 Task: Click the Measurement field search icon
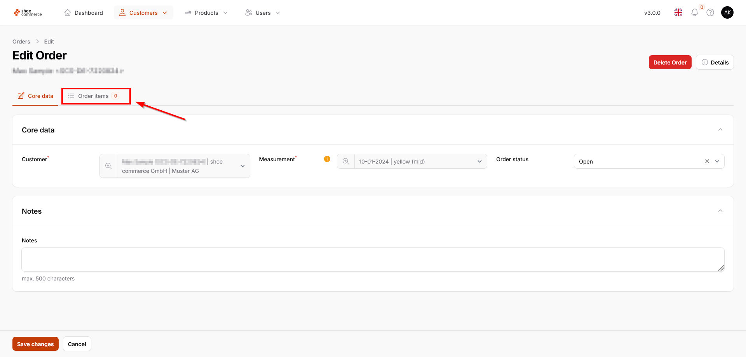tap(346, 162)
